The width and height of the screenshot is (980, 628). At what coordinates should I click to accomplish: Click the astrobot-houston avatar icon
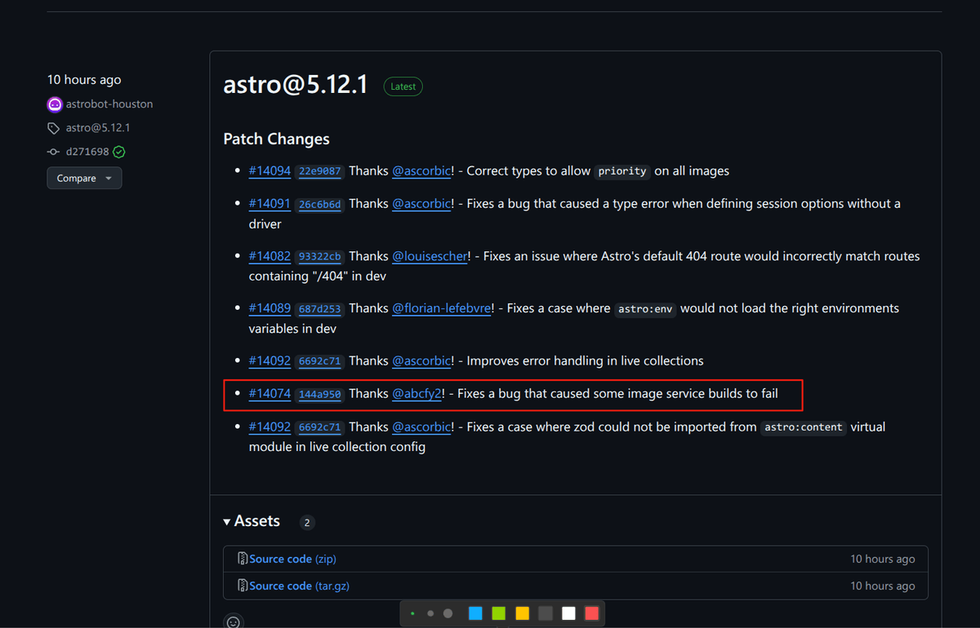click(x=55, y=104)
